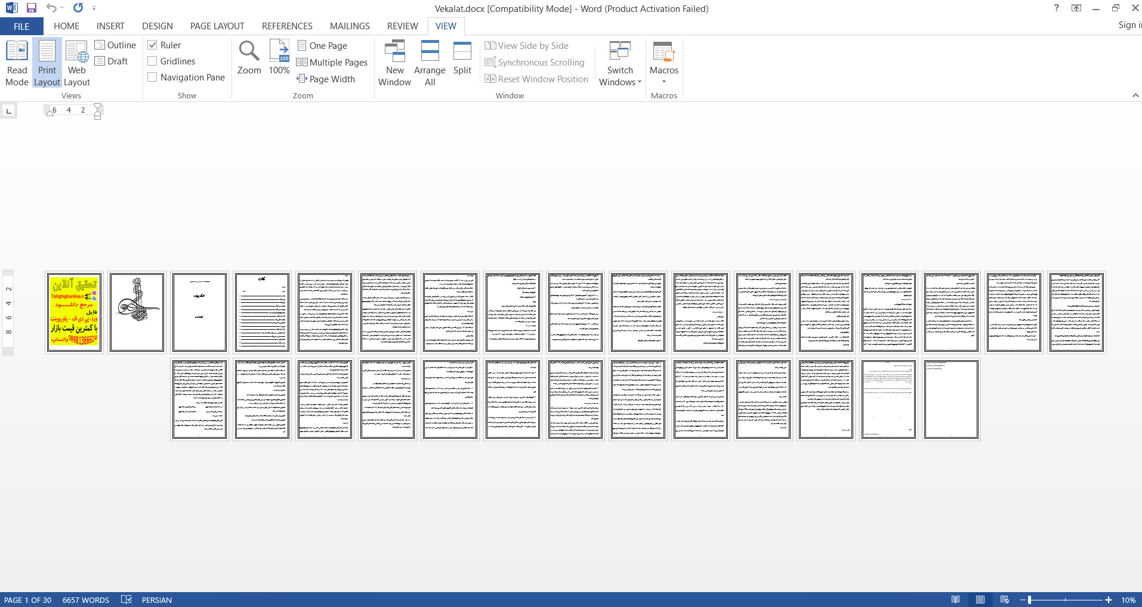1142x607 pixels.
Task: Open the REVIEW tab
Action: pyautogui.click(x=402, y=26)
